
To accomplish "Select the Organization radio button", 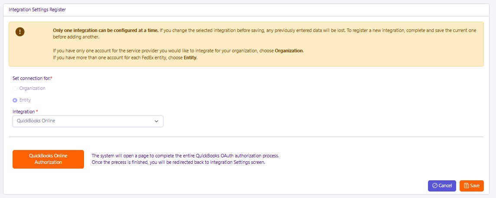I will 15,89.
